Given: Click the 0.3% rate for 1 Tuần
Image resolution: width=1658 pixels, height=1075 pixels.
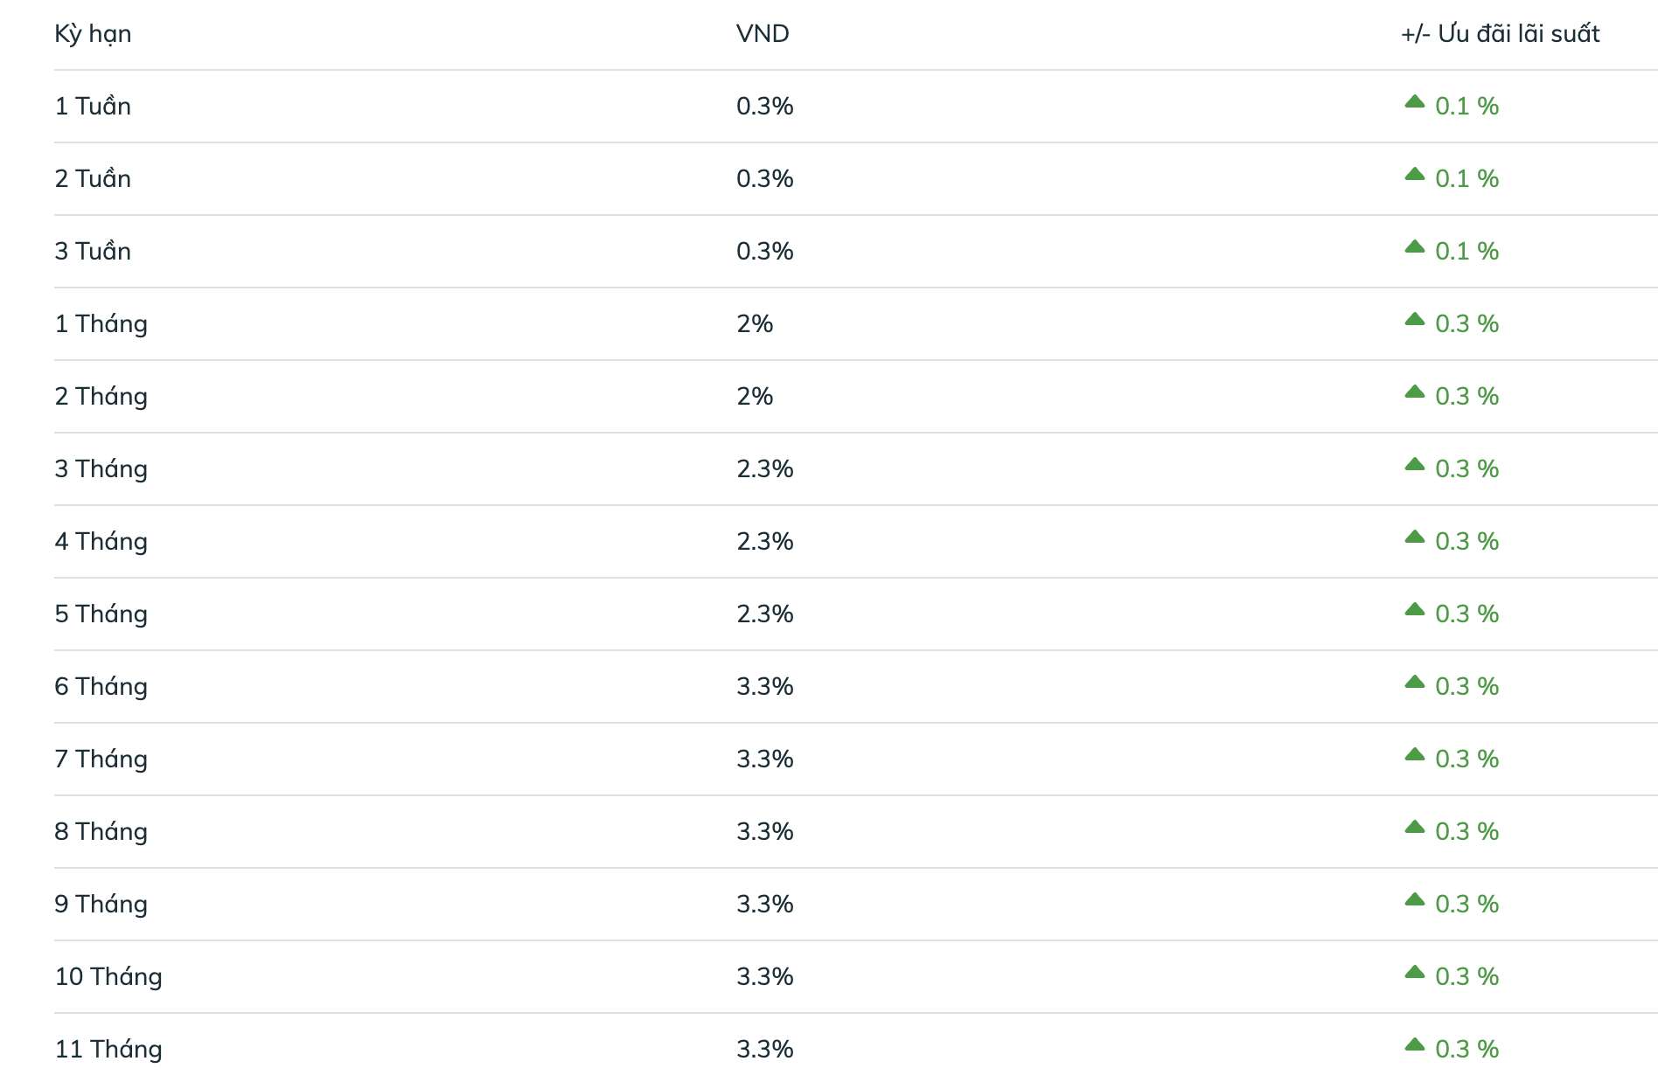Looking at the screenshot, I should (x=765, y=106).
